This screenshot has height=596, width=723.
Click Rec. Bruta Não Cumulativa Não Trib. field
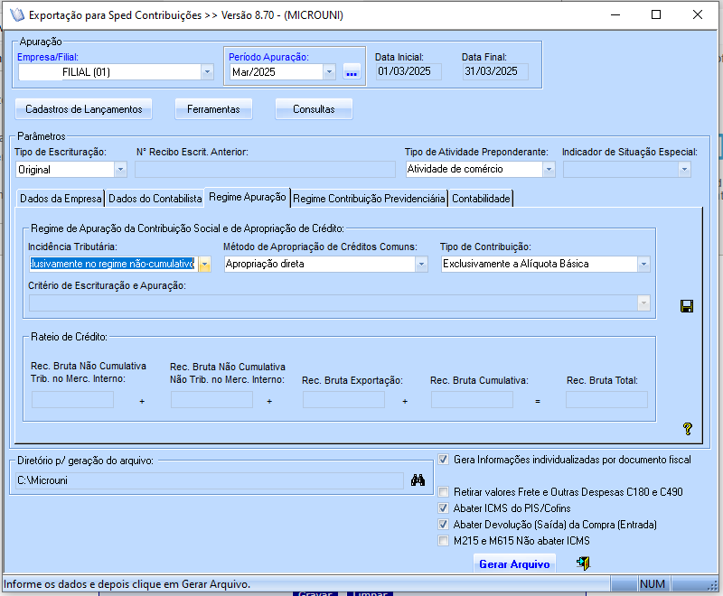211,400
